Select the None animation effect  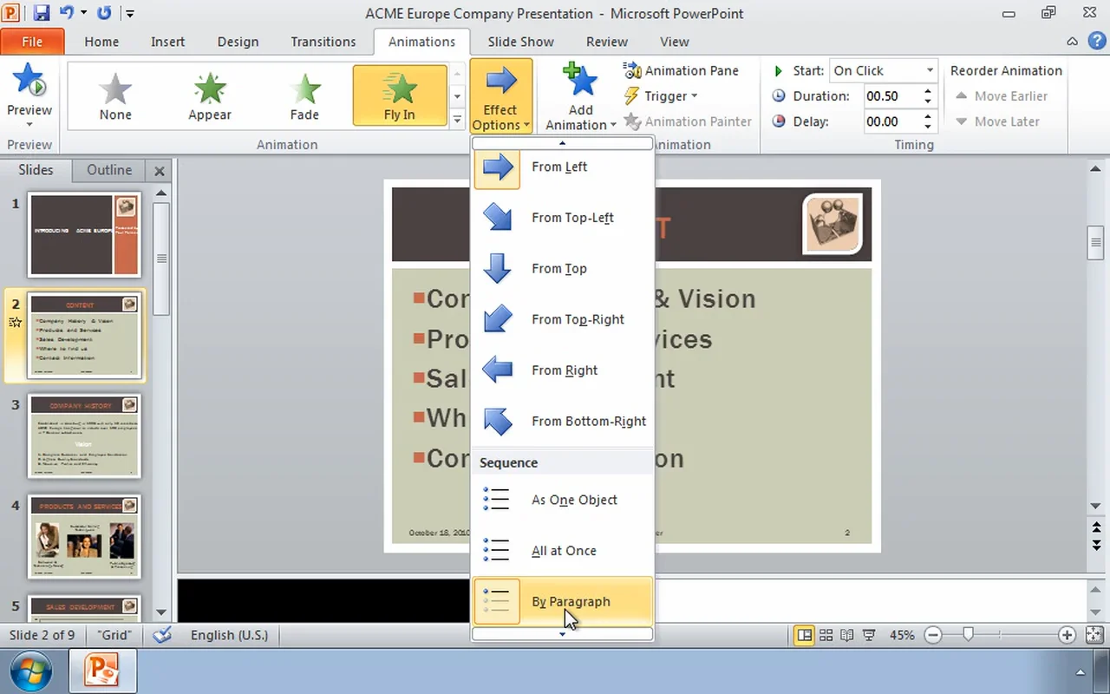tap(115, 95)
